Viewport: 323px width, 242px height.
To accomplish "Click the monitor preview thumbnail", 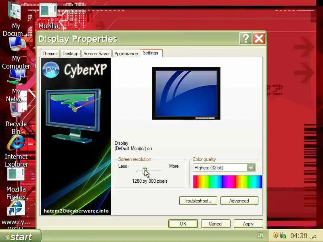I will click(x=186, y=93).
